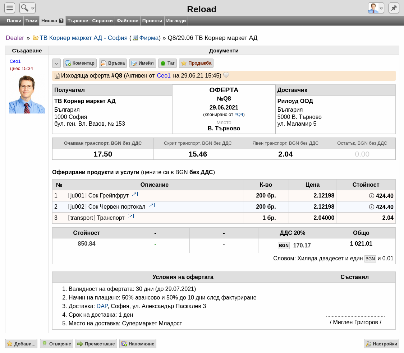This screenshot has height=353, width=404.
Task: Click the Сок Грейпфрут product name
Action: 108,196
